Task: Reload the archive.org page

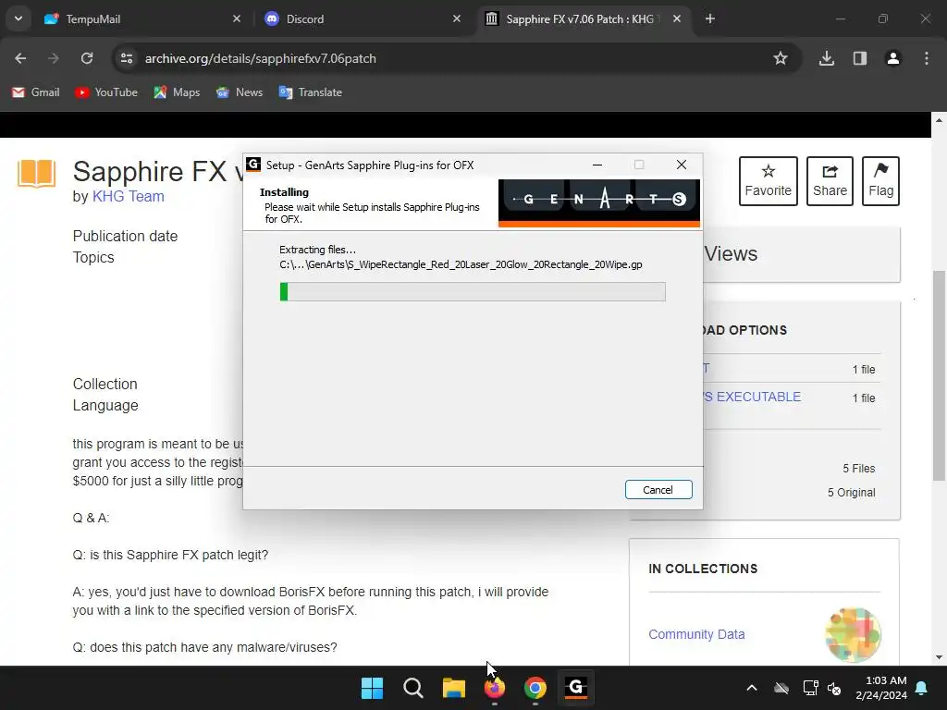Action: [87, 58]
